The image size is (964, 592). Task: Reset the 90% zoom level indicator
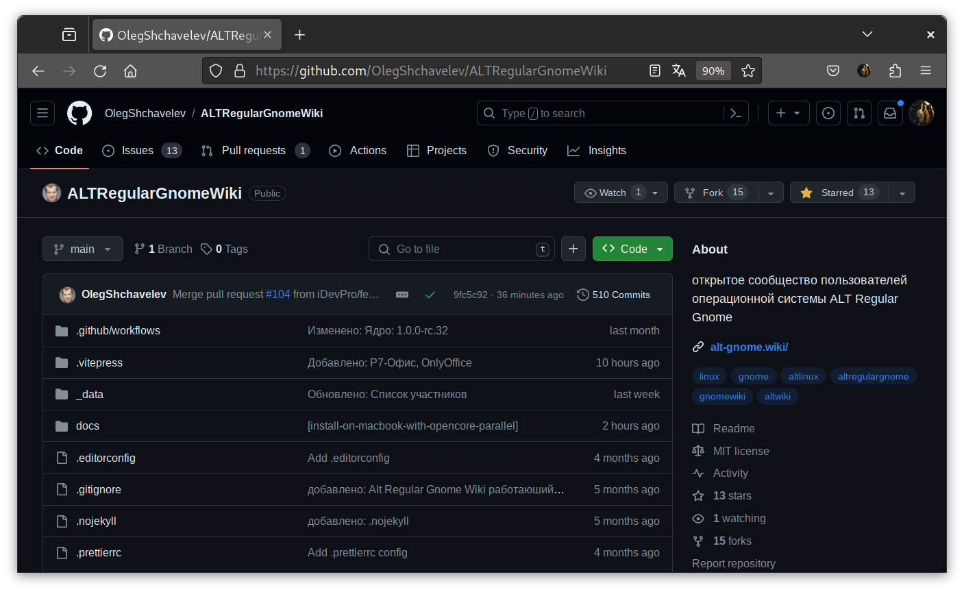click(x=713, y=71)
